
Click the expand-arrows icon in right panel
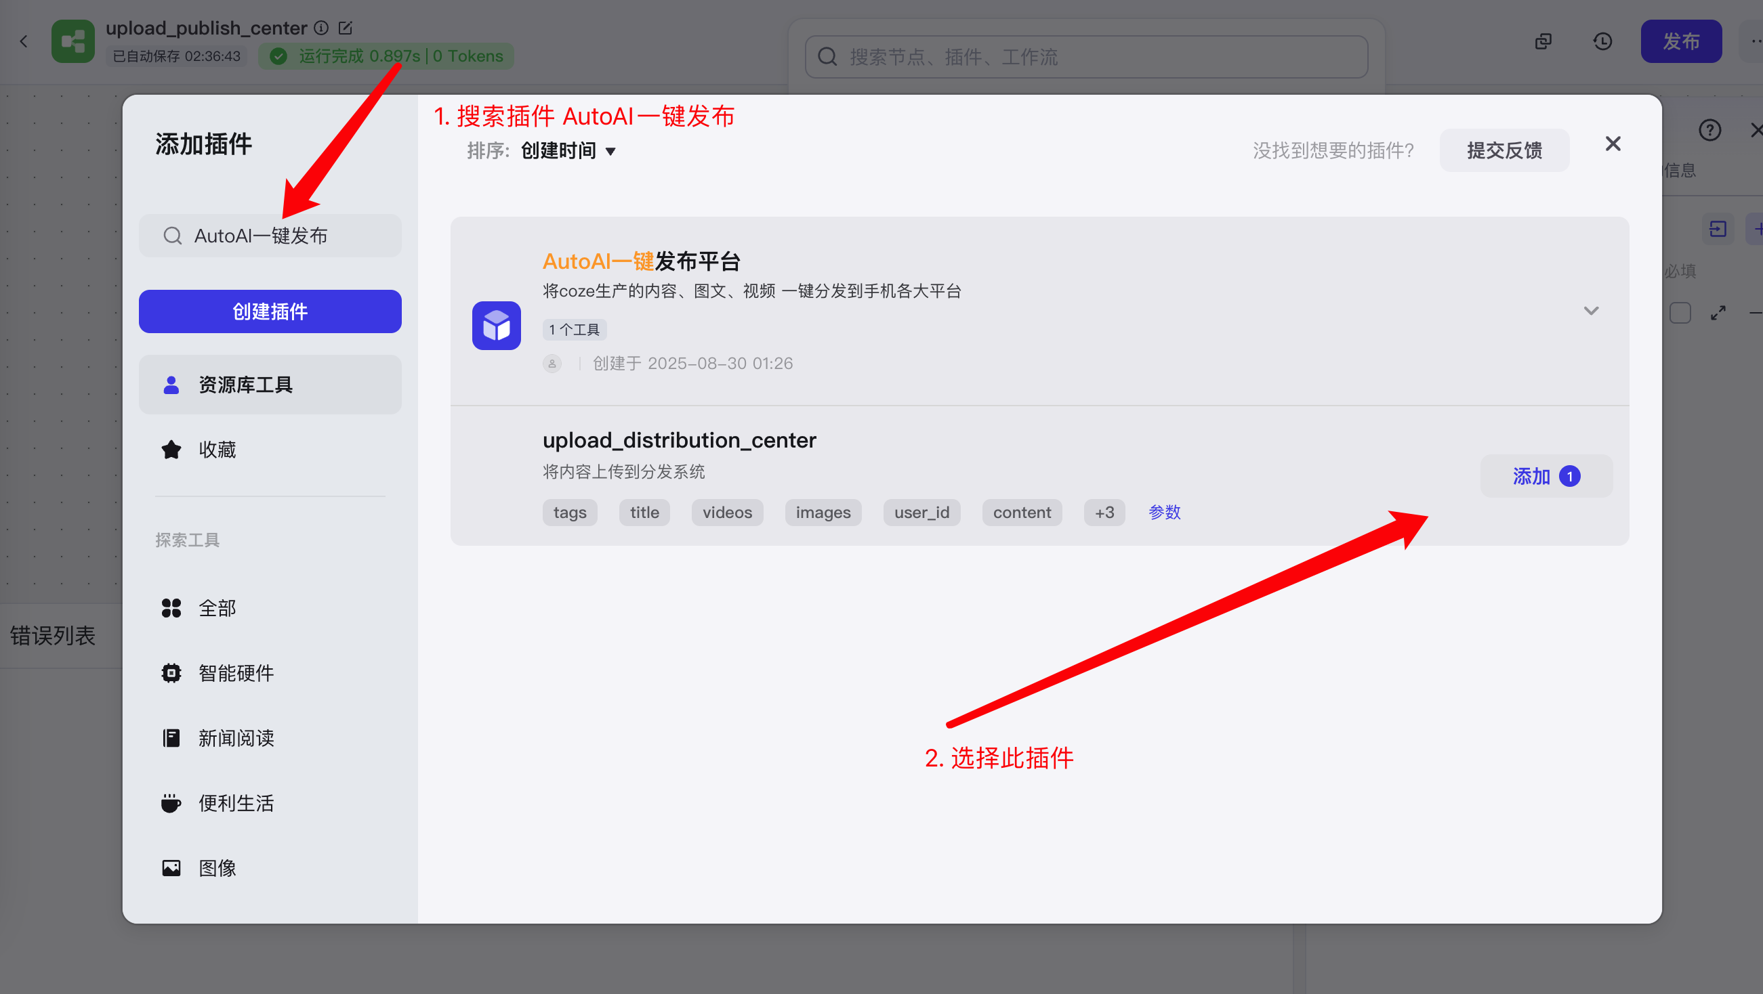point(1718,314)
